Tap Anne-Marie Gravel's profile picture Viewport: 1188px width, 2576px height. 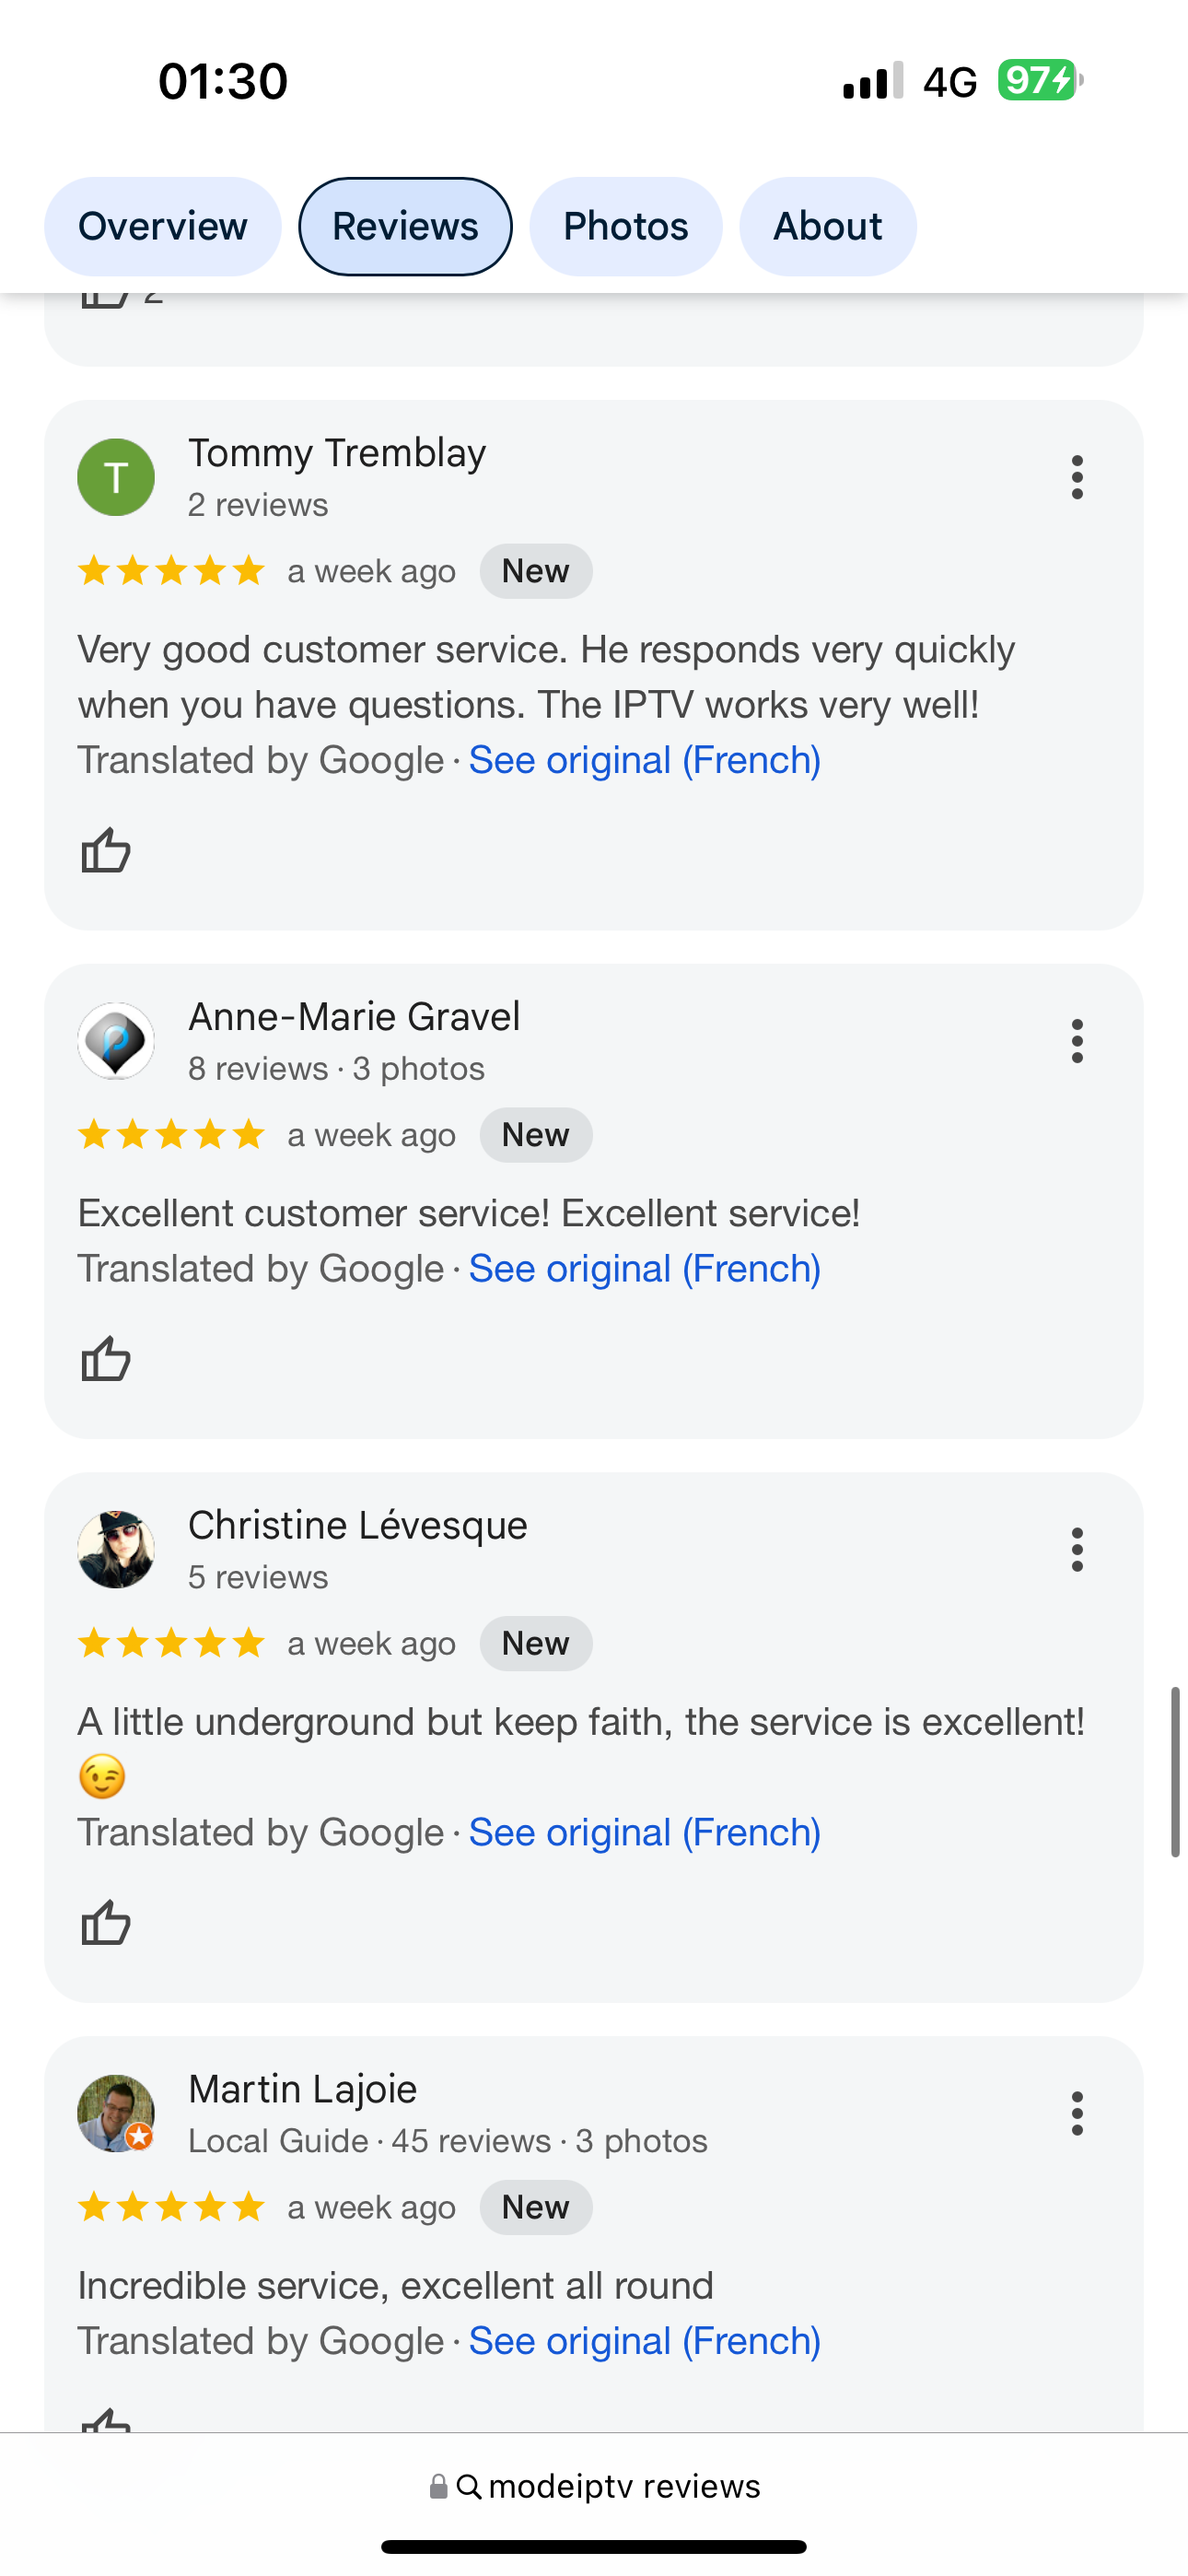(116, 1041)
